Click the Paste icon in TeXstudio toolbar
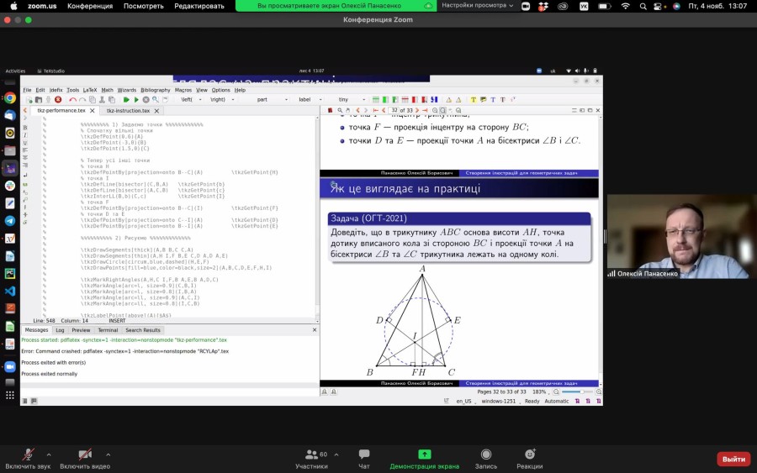 click(112, 100)
